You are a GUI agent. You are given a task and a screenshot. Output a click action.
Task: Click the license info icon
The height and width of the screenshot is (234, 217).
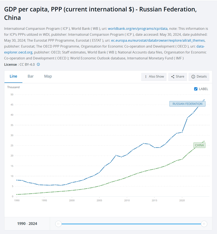pyautogui.click(x=38, y=65)
